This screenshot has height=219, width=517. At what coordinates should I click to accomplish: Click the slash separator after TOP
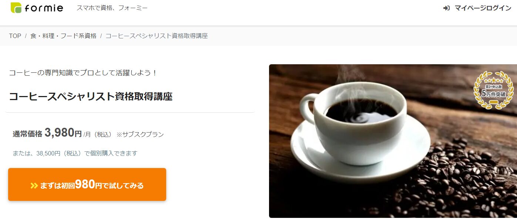pos(26,36)
